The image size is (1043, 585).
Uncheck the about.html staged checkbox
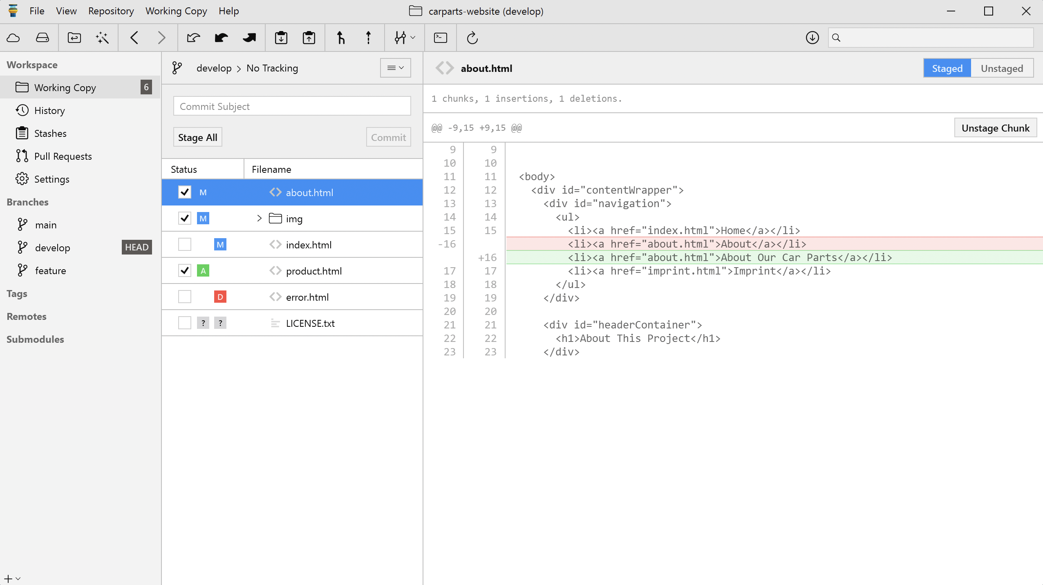point(185,192)
